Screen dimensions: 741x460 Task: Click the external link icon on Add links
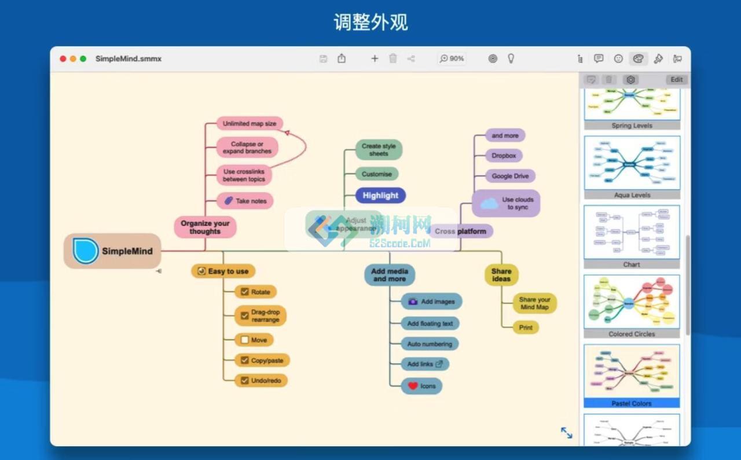point(439,364)
